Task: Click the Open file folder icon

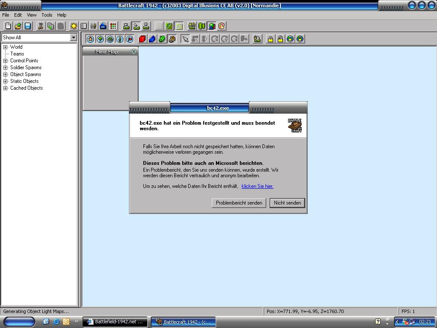Action: pos(18,26)
